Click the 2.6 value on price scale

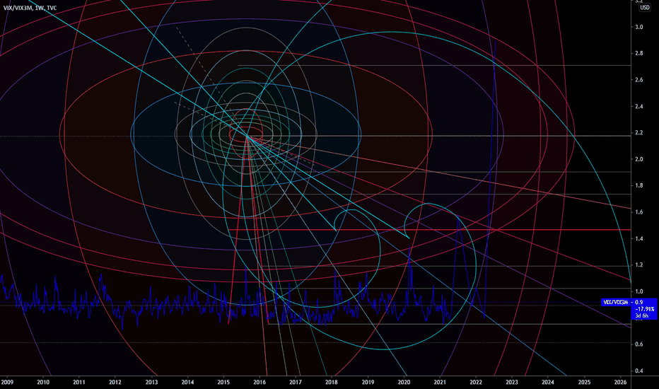pyautogui.click(x=639, y=80)
